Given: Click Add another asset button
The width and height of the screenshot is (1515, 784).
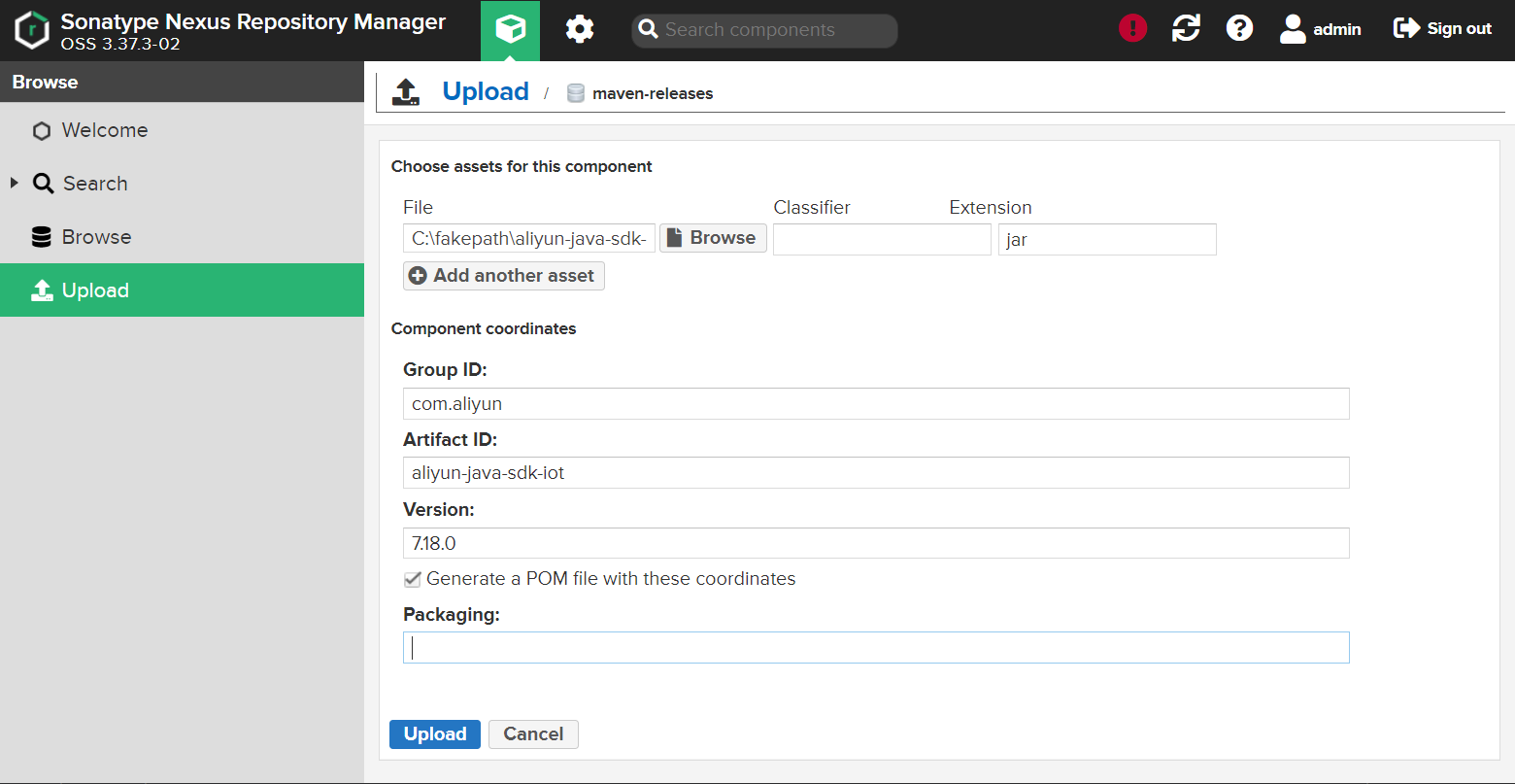Looking at the screenshot, I should (504, 276).
